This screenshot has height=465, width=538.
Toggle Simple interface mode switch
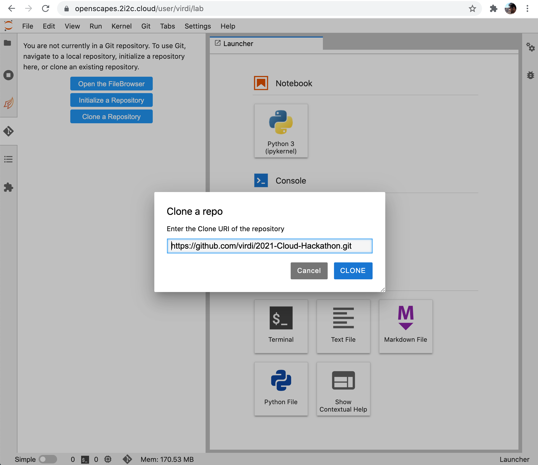click(48, 459)
